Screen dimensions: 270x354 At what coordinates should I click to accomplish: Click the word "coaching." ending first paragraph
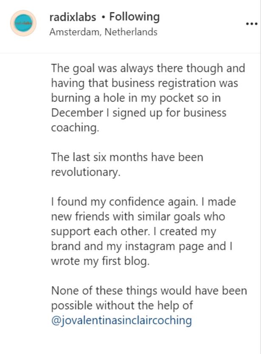pos(75,128)
